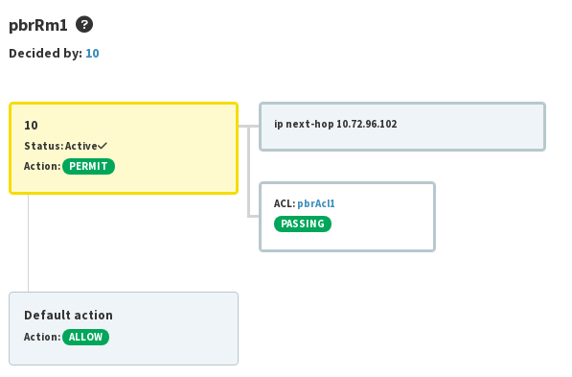
Task: Select the ip next-hop 10.72.96.102 box
Action: (x=402, y=127)
